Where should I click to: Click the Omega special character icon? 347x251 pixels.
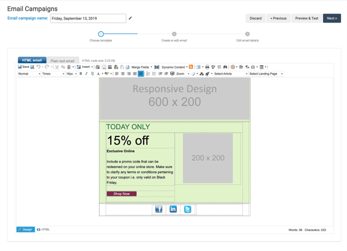coord(253,67)
